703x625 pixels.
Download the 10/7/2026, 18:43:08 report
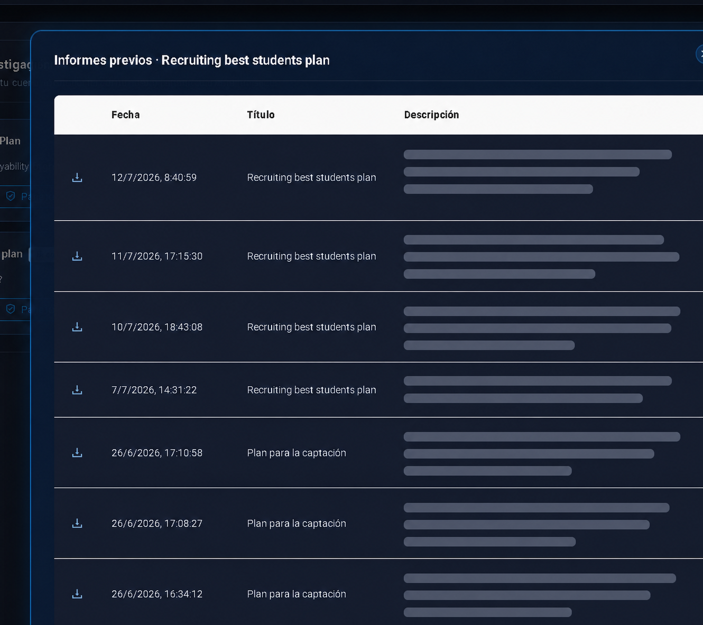pyautogui.click(x=77, y=327)
